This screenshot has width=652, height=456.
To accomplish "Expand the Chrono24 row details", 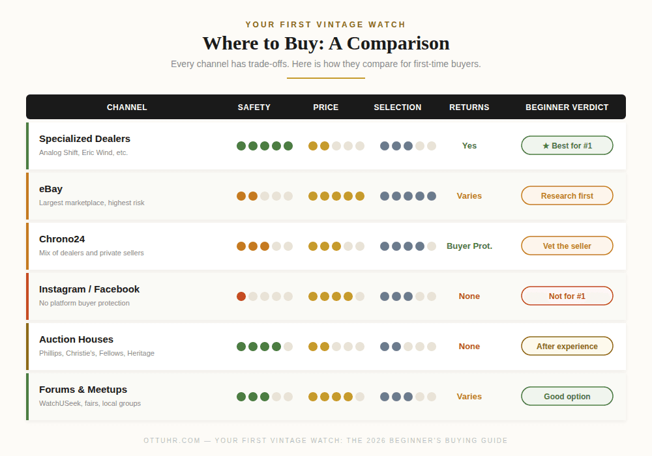I will [x=62, y=239].
